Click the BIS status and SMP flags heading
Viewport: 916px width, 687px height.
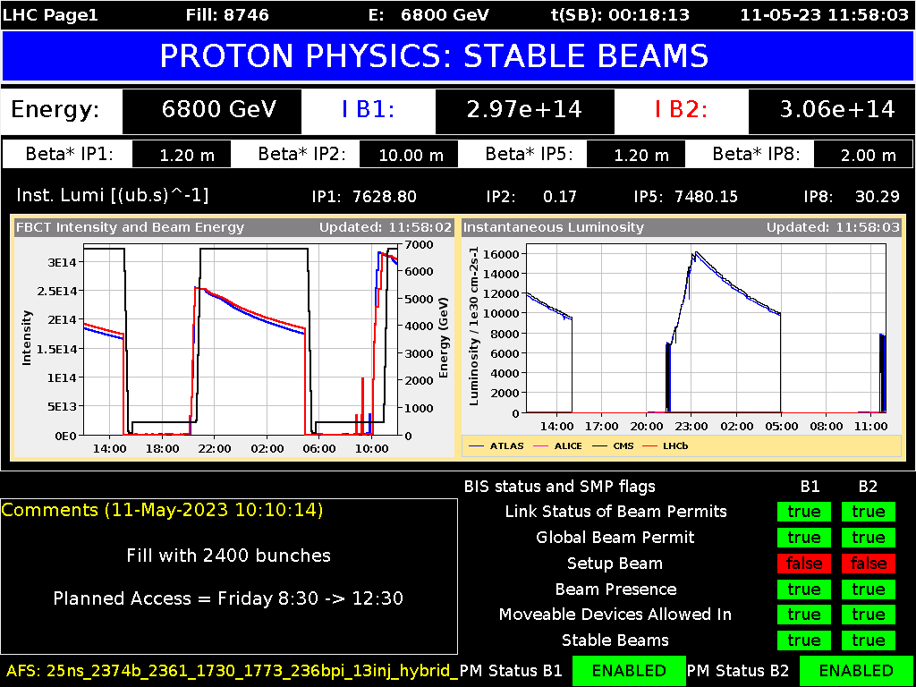(x=560, y=486)
